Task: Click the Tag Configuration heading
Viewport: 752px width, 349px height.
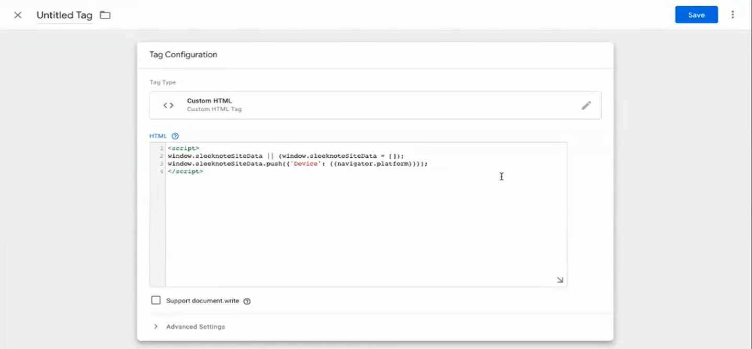Action: tap(183, 54)
